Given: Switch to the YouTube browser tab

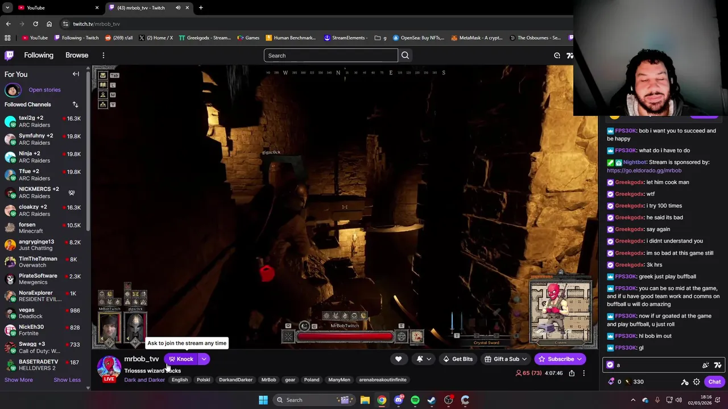Looking at the screenshot, I should (x=57, y=7).
